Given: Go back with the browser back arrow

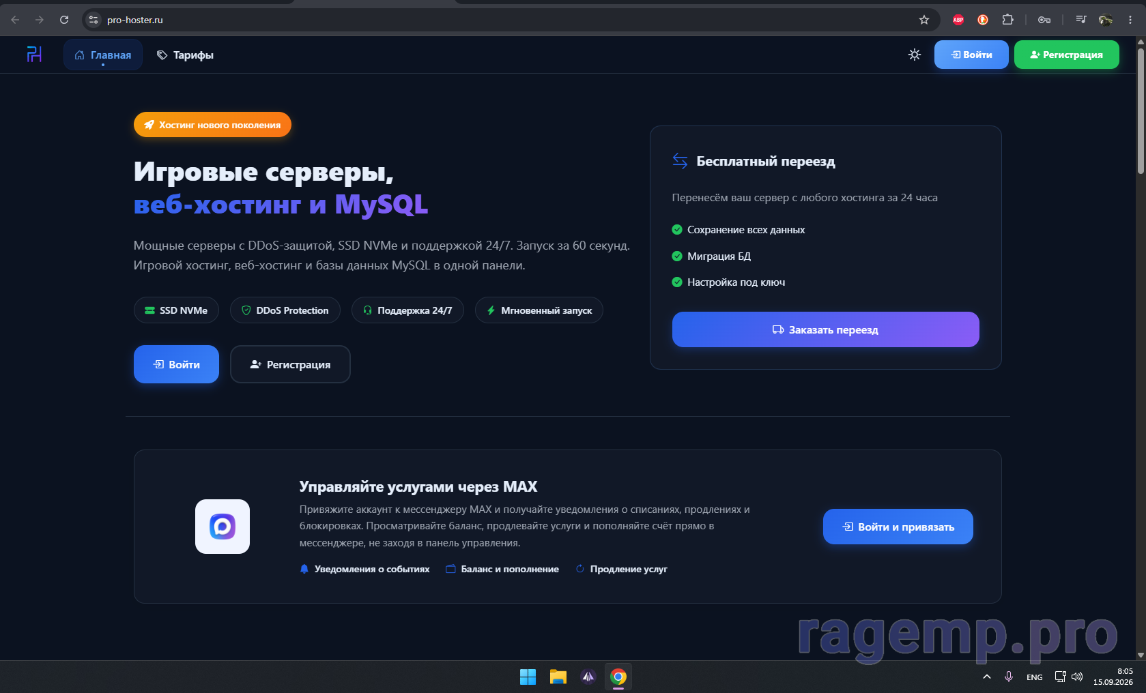Looking at the screenshot, I should coord(15,20).
